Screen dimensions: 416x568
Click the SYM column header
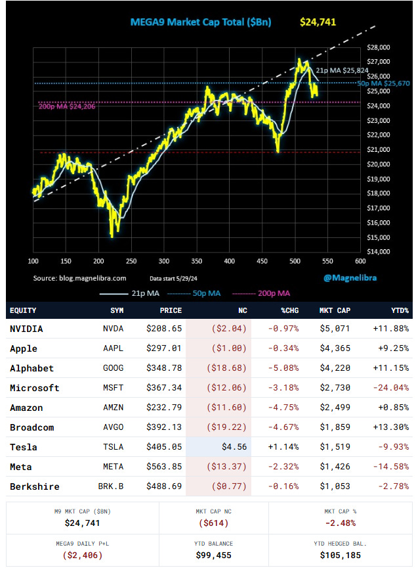tap(117, 310)
